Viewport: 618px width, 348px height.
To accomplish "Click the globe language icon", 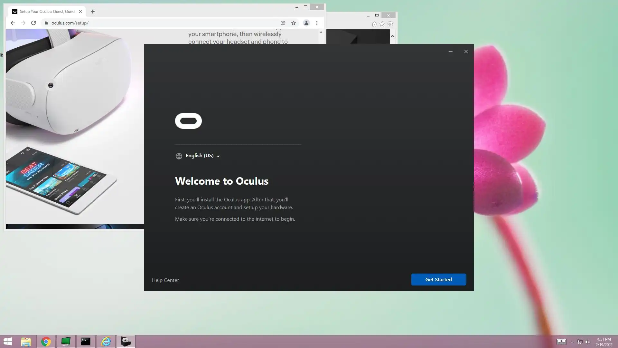I will 179,156.
